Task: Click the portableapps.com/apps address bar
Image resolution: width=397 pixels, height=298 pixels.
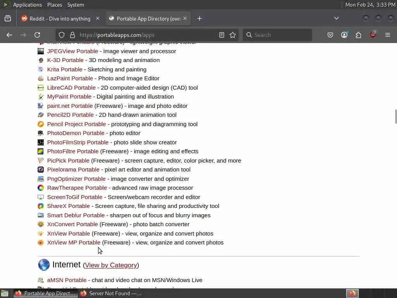Action: tap(147, 35)
